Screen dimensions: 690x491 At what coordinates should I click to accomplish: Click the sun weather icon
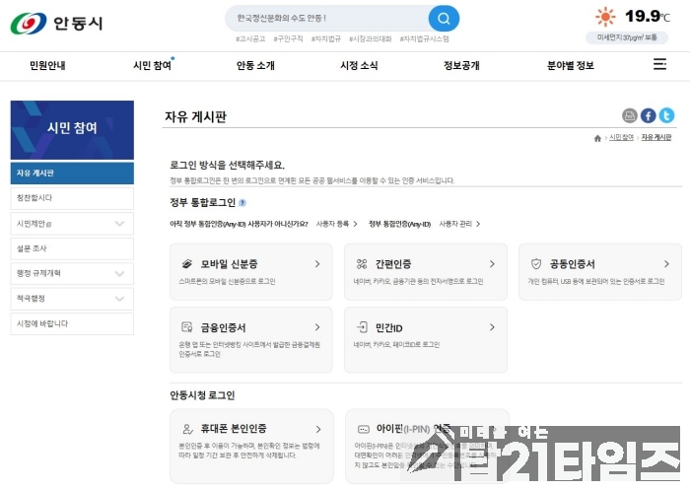(605, 17)
